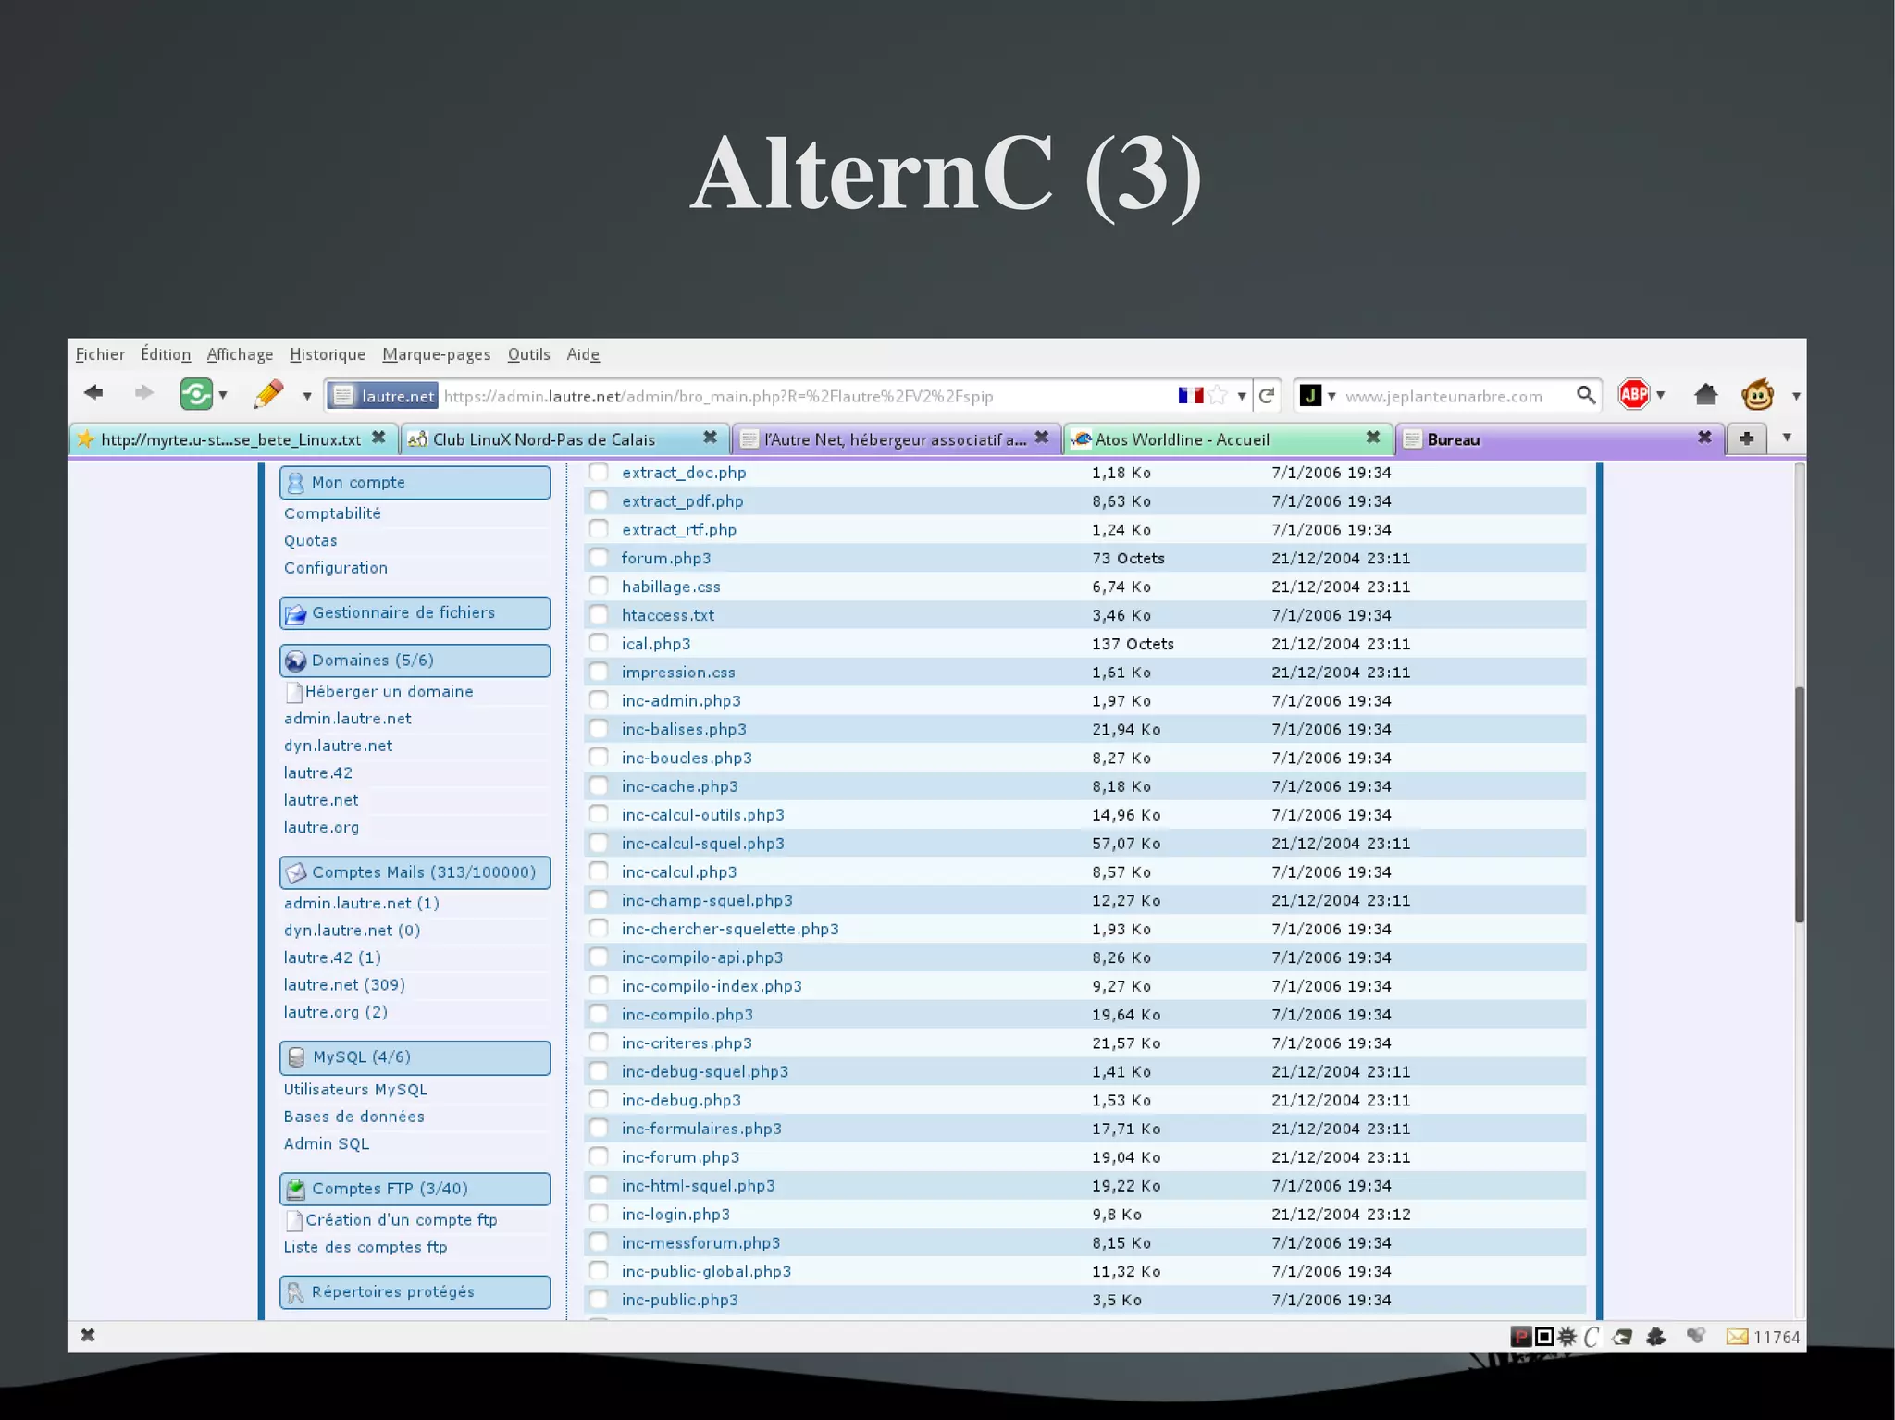Click the lautre.net site identity badge
This screenshot has width=1895, height=1420.
tap(383, 396)
